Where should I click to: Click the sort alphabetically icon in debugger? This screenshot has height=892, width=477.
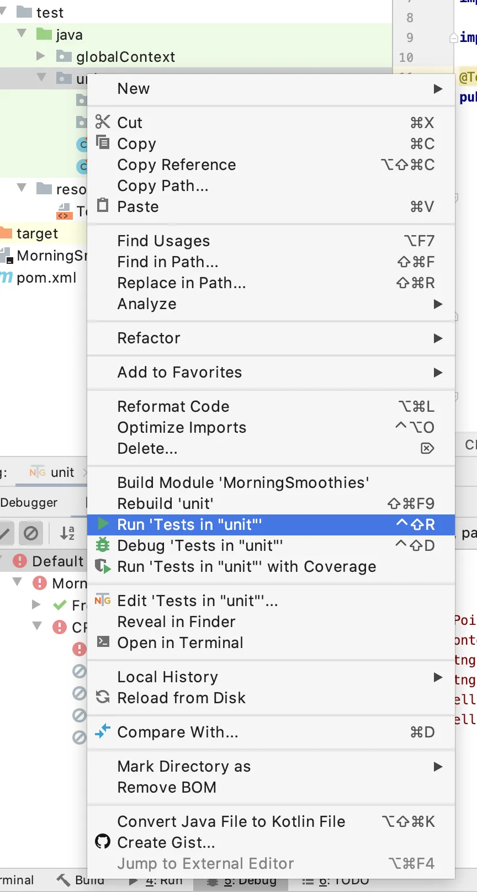point(67,533)
